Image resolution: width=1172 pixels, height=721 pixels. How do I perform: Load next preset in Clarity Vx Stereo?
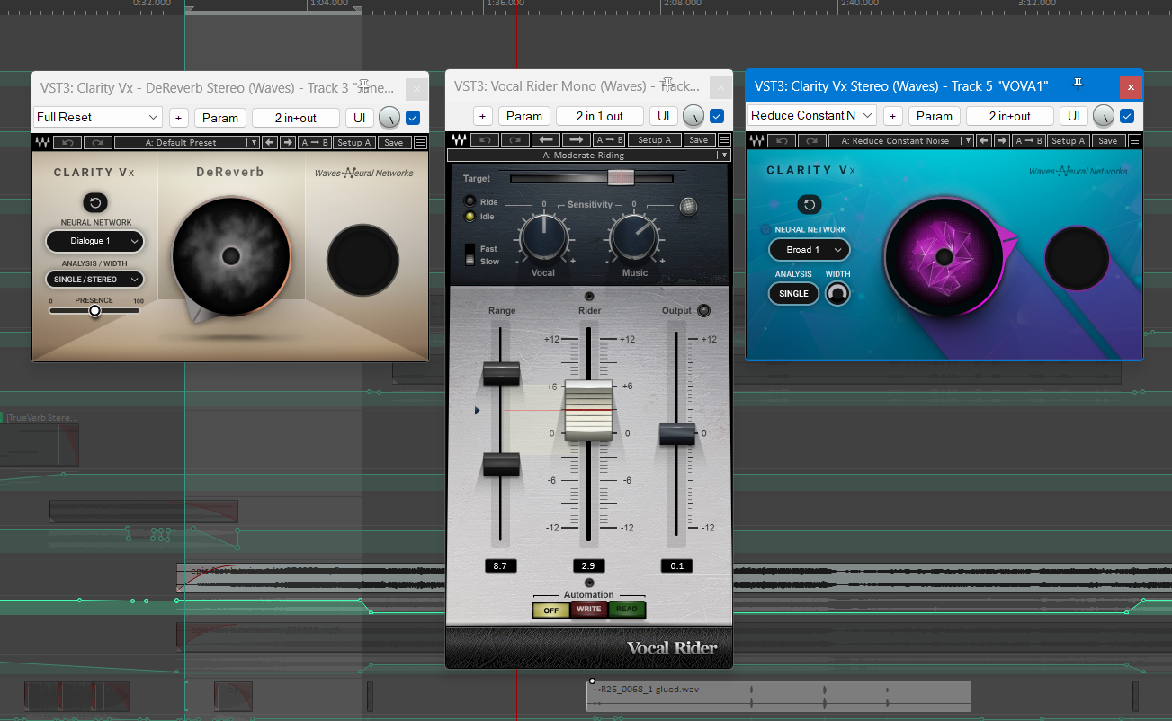(1003, 140)
